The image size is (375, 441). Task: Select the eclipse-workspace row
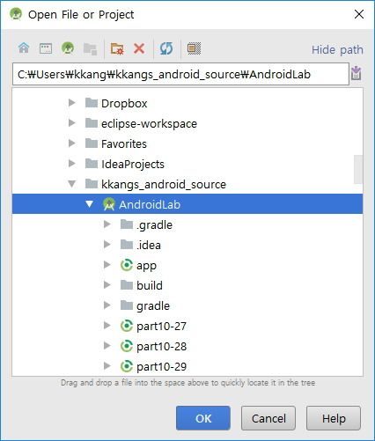(187, 123)
